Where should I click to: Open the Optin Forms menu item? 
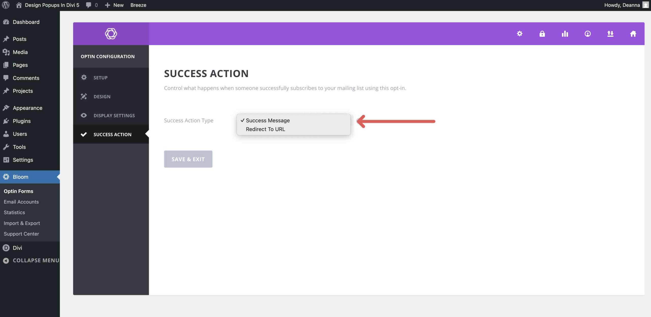[18, 191]
